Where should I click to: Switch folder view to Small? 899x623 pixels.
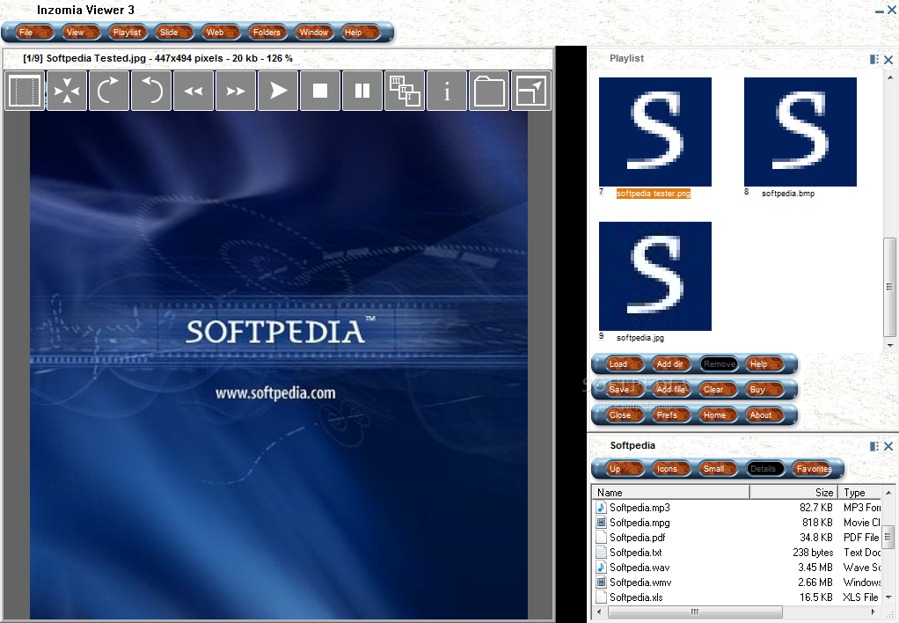(719, 468)
